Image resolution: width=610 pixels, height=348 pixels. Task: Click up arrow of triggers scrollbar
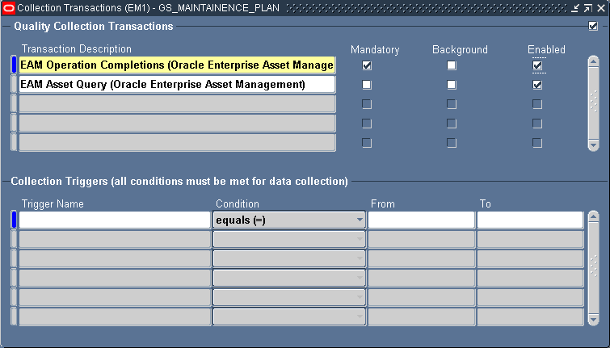click(593, 216)
